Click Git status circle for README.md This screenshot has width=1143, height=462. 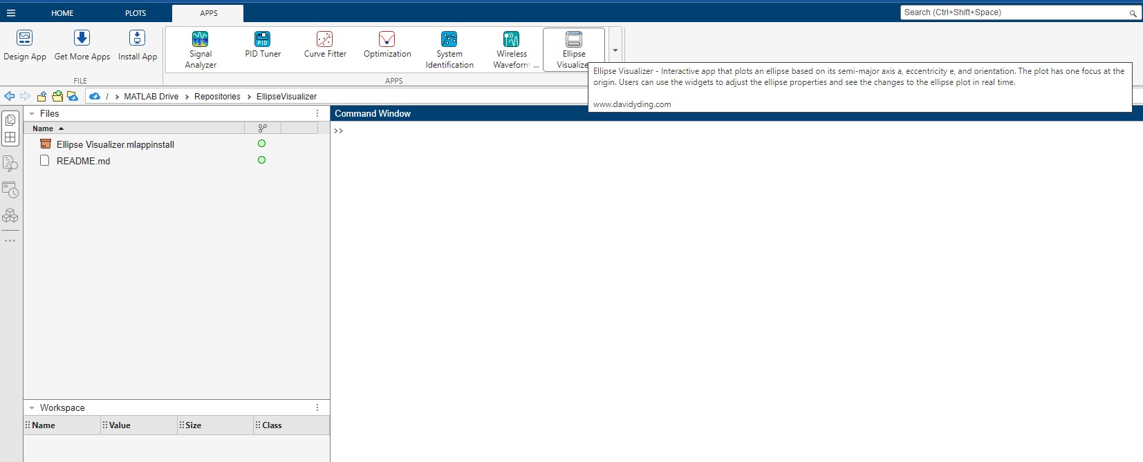(261, 160)
